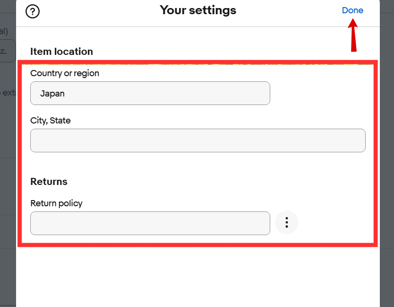Click the Done link
Viewport: 394px width, 307px height.
point(352,10)
